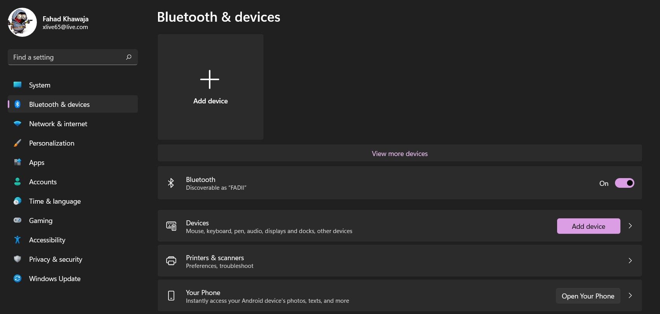Image resolution: width=660 pixels, height=314 pixels.
Task: Open Gaming settings via the Xbox icon
Action: pyautogui.click(x=17, y=220)
